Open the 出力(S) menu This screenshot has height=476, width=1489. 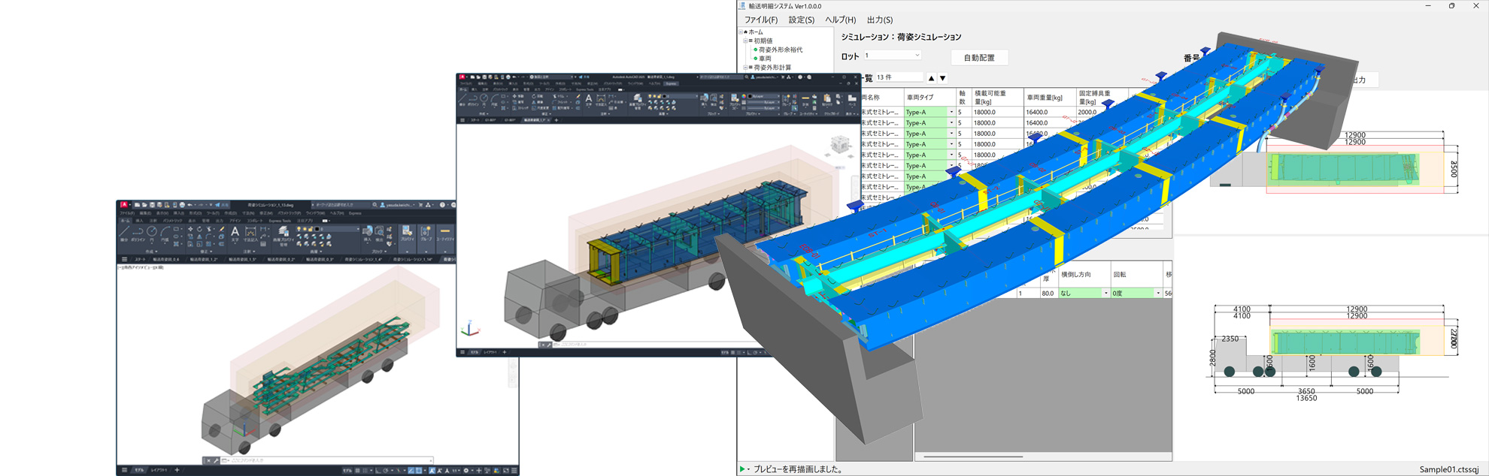pyautogui.click(x=879, y=20)
